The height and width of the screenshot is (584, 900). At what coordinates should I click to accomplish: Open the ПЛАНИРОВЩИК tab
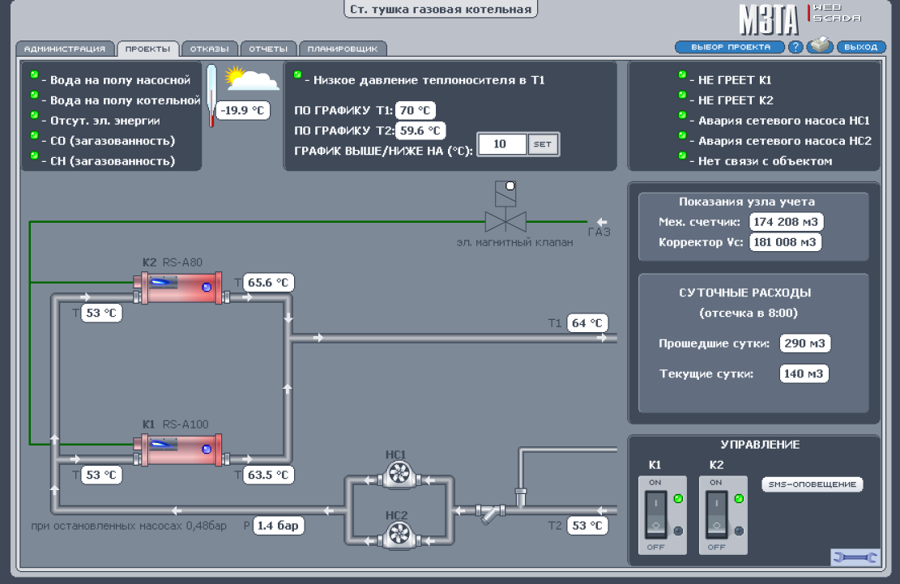pos(343,49)
